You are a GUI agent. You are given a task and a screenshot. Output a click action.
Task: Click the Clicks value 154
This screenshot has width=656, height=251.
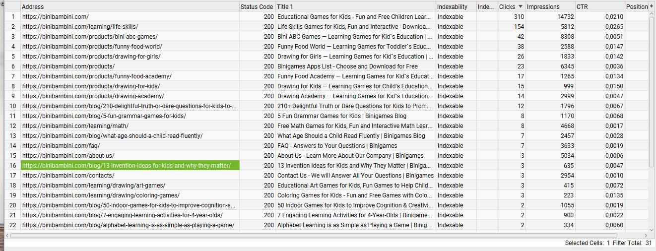[x=519, y=27]
